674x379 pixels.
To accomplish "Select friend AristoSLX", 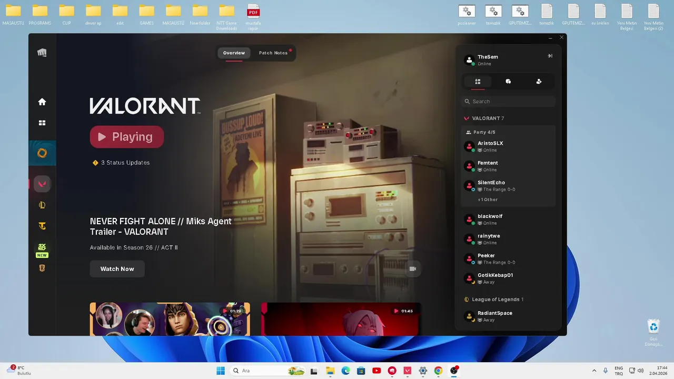I will pyautogui.click(x=508, y=146).
